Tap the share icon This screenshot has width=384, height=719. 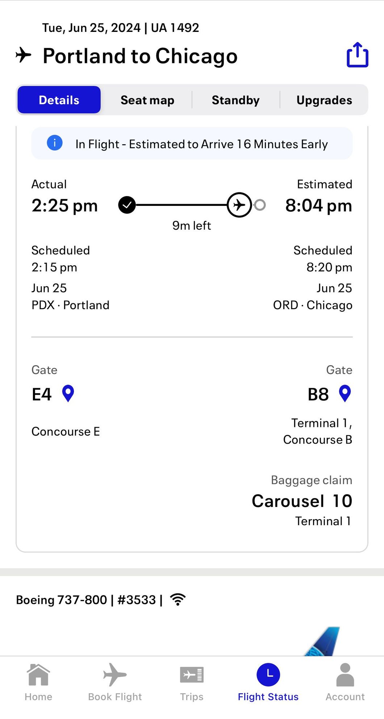357,55
